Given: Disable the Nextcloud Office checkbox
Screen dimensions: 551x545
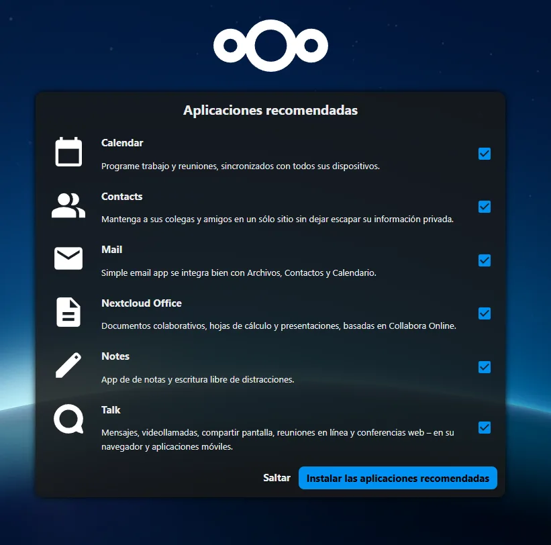Looking at the screenshot, I should pyautogui.click(x=484, y=313).
